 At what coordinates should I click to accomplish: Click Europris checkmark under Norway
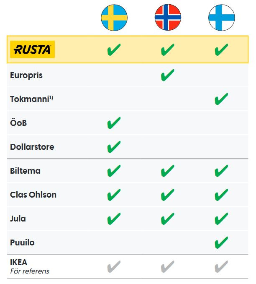pyautogui.click(x=167, y=76)
